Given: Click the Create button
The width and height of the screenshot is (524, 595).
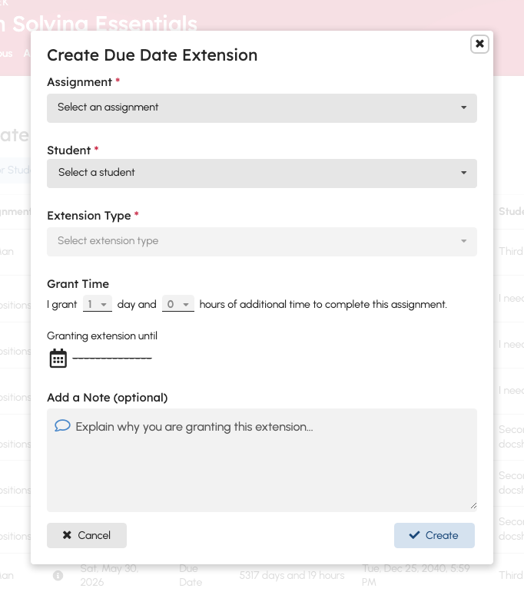Looking at the screenshot, I should (434, 535).
